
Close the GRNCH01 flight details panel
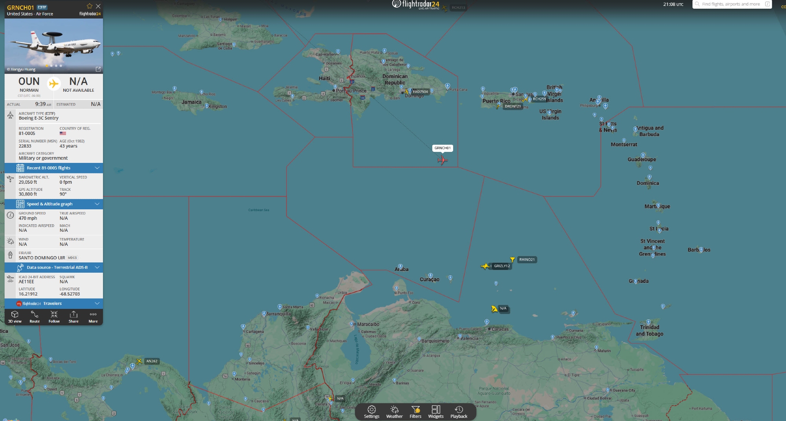[x=98, y=6]
